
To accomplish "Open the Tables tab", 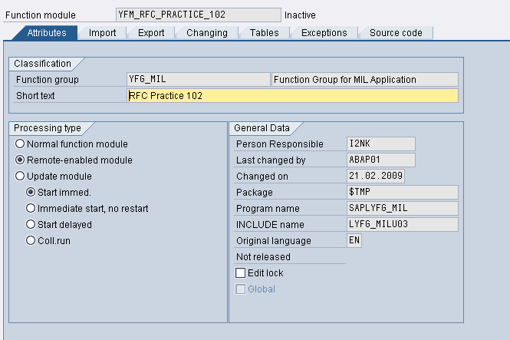I will pos(264,33).
